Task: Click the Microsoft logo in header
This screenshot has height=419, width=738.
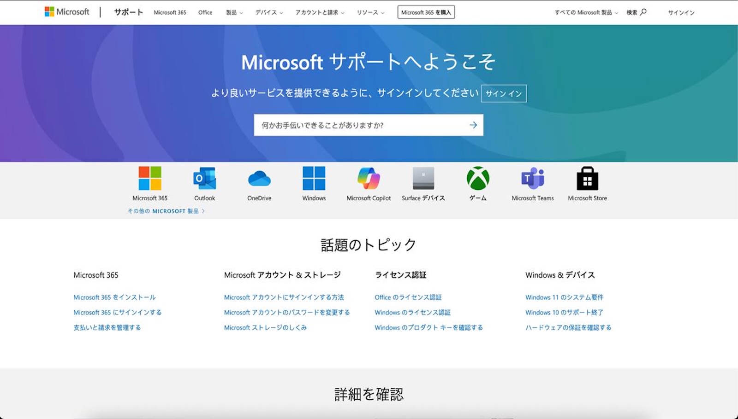Action: point(67,12)
